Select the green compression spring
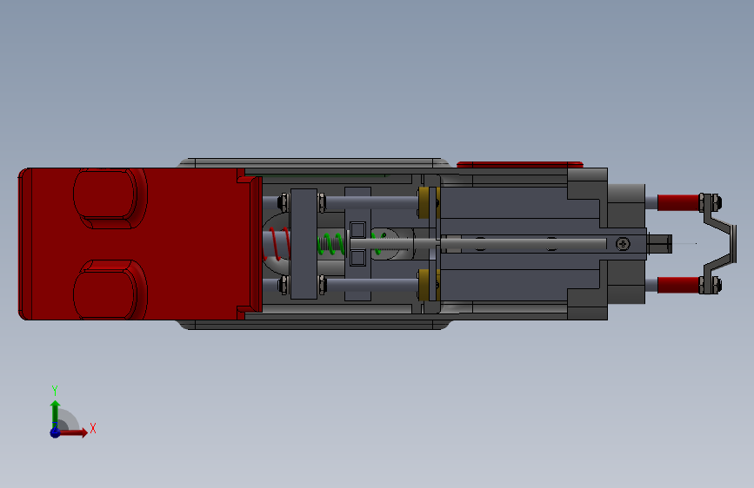Image resolution: width=754 pixels, height=488 pixels. click(x=331, y=244)
